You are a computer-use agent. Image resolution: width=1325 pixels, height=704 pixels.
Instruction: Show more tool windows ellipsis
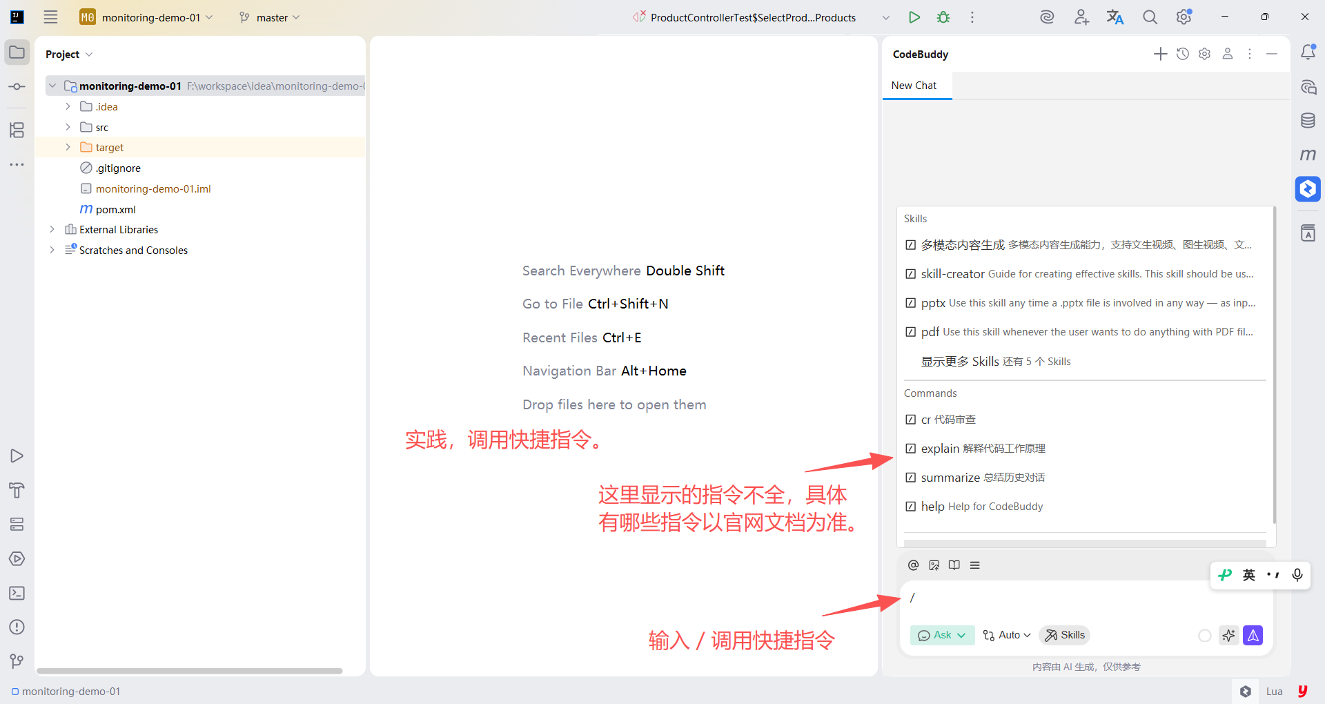[x=17, y=164]
